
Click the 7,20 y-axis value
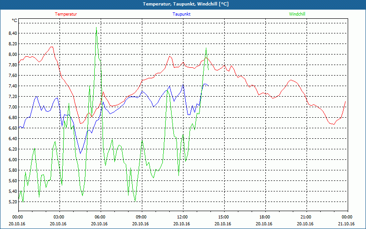[13, 97]
